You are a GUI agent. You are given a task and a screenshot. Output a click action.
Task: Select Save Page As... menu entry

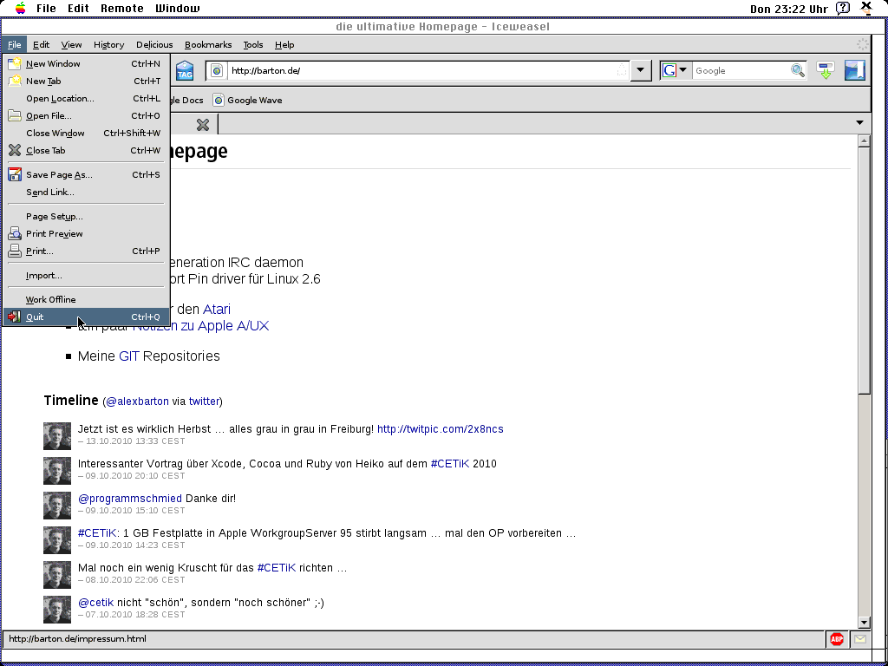click(x=86, y=175)
